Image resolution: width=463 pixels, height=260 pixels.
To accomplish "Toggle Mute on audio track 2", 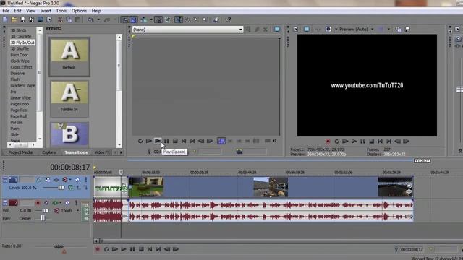I will [67, 203].
